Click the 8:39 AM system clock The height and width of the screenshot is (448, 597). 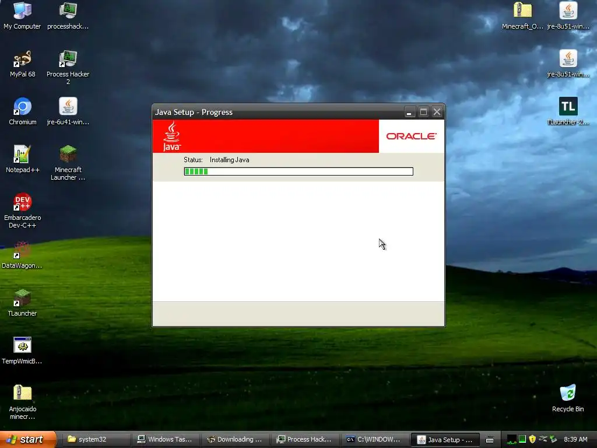pos(575,440)
